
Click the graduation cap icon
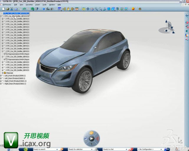click(x=44, y=9)
